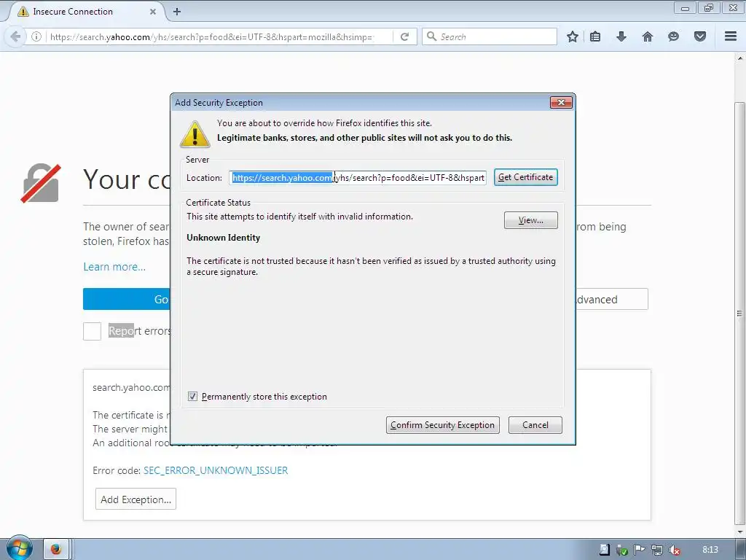
Task: Click the page vertical scrollbar
Action: (739, 313)
